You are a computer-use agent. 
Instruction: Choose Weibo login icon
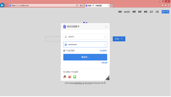(x=70, y=77)
